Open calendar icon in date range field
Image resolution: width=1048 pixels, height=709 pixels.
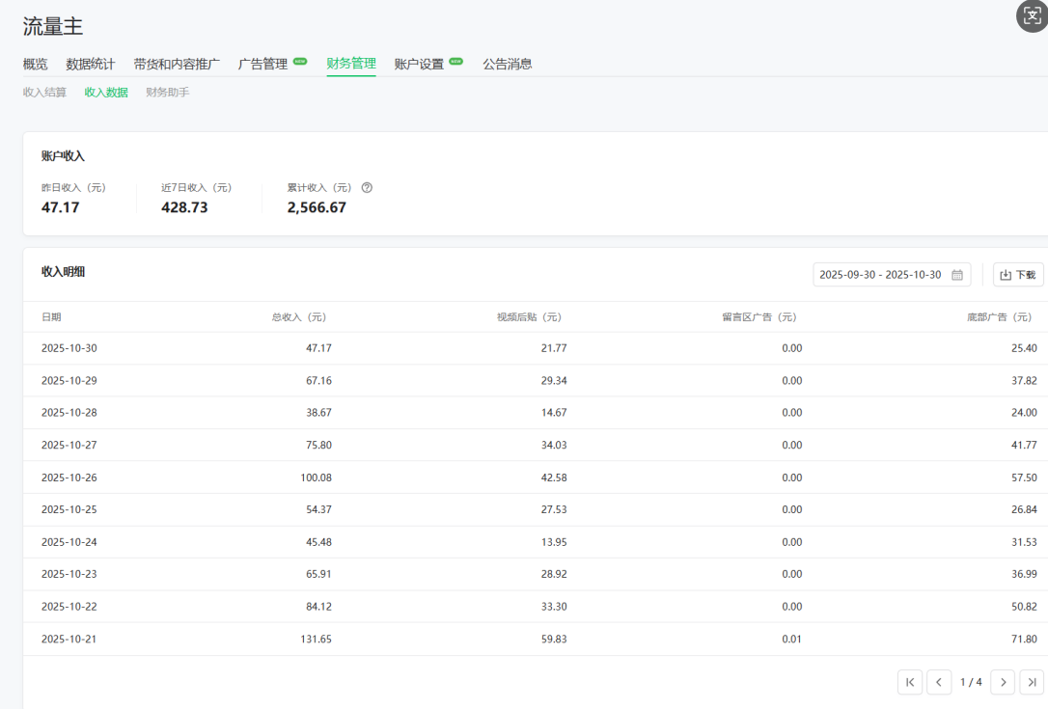tap(957, 275)
